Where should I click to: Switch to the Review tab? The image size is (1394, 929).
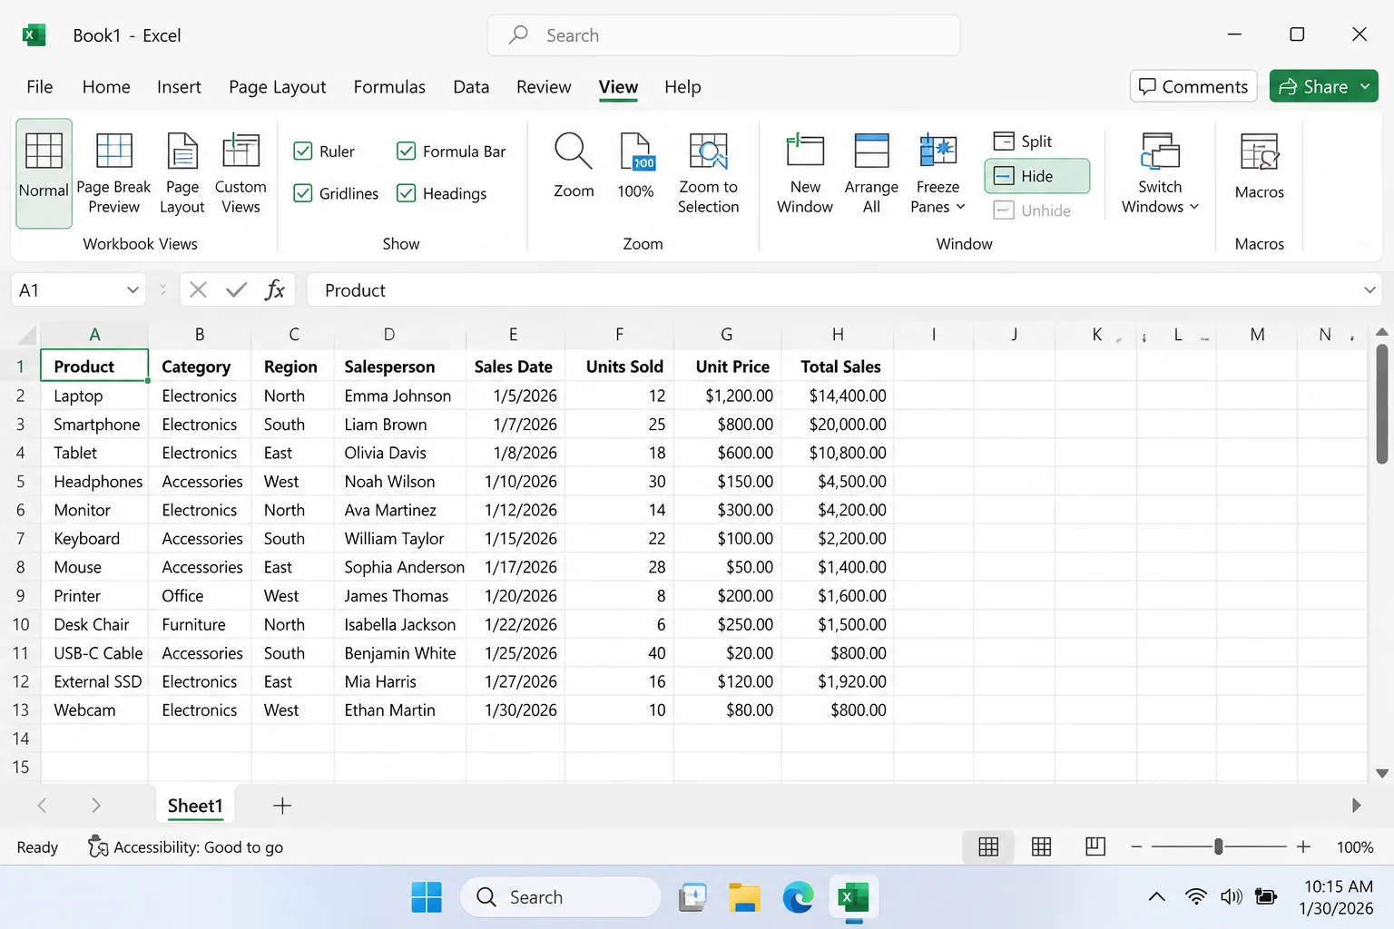544,87
